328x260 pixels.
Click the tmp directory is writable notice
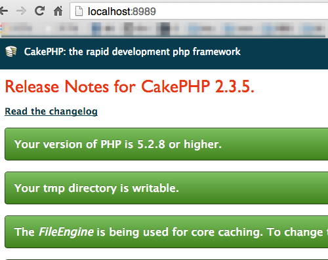166,188
